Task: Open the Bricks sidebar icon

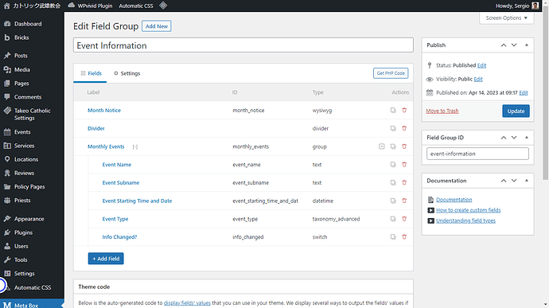Action: click(7, 37)
